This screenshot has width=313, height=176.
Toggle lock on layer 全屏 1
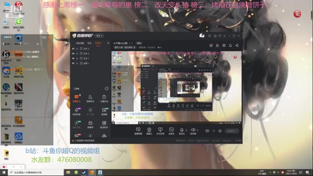(77, 63)
